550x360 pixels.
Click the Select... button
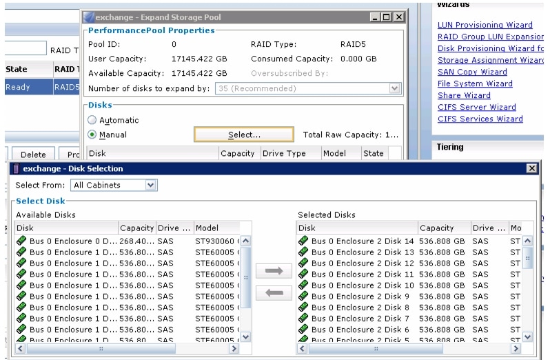(244, 134)
